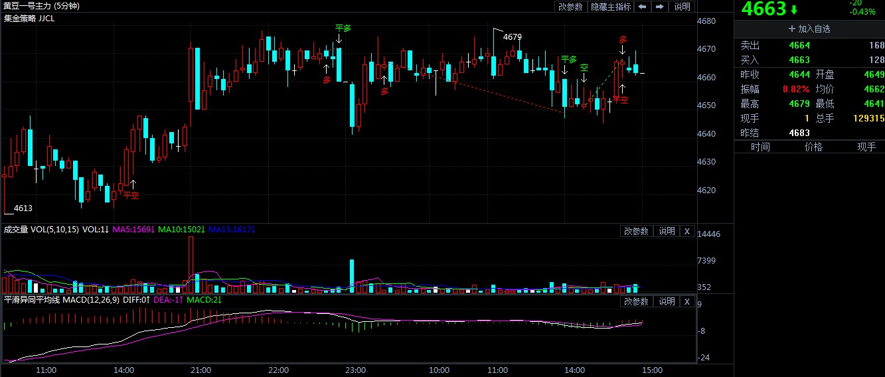Click the 均价 value 4662

874,89
